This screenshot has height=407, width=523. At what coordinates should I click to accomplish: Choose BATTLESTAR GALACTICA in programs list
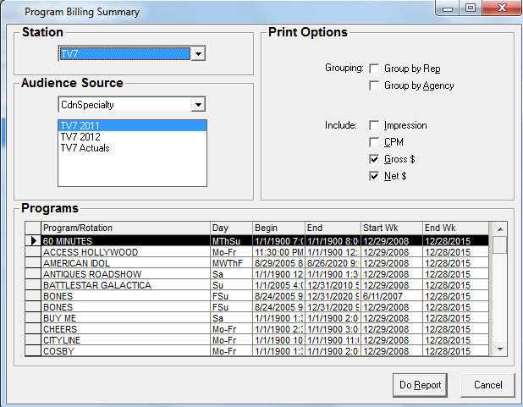click(x=125, y=285)
